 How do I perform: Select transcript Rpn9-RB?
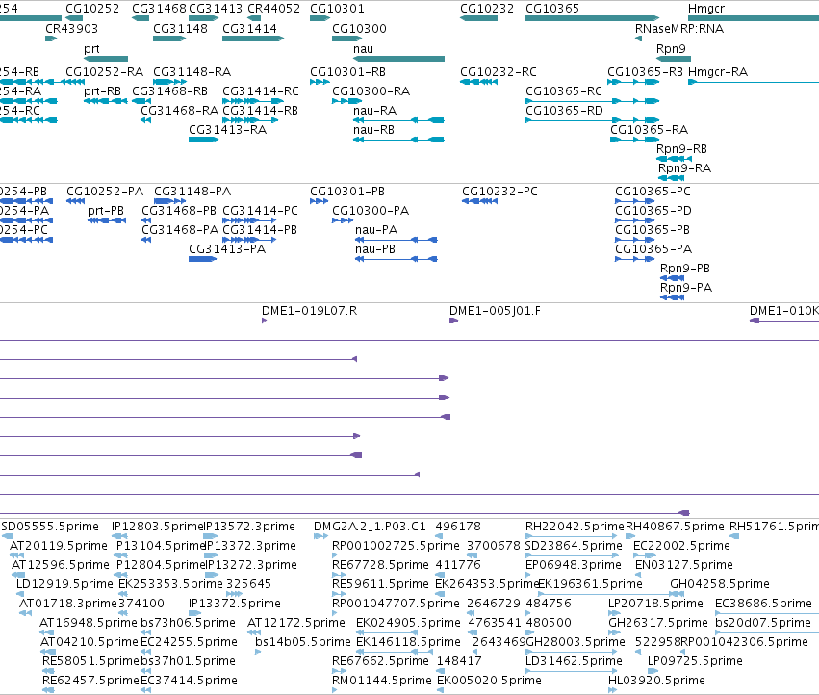pos(681,149)
